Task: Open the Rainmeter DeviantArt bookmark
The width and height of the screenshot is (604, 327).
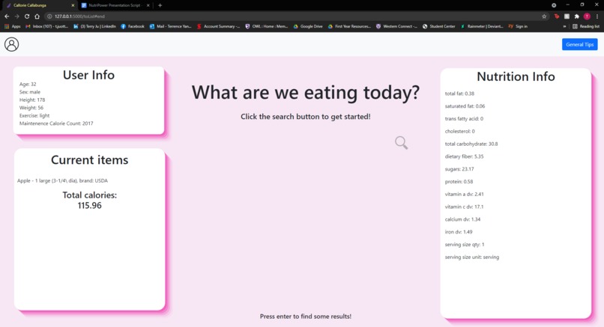Action: (482, 26)
